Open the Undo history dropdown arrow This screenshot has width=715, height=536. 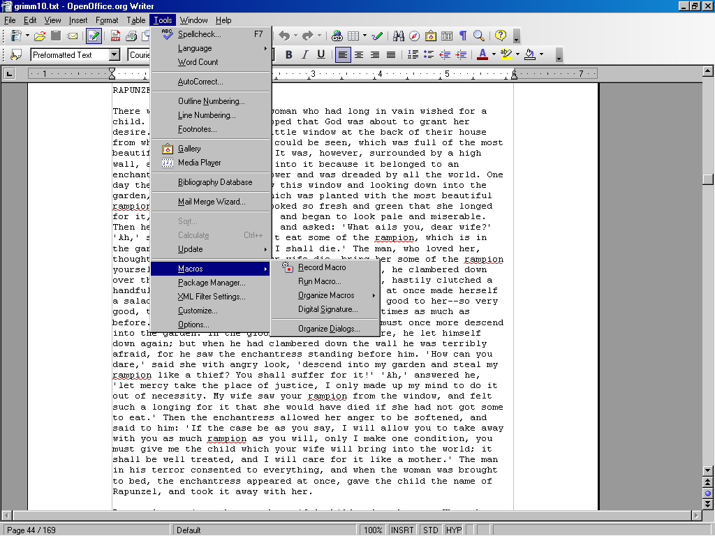click(x=295, y=36)
